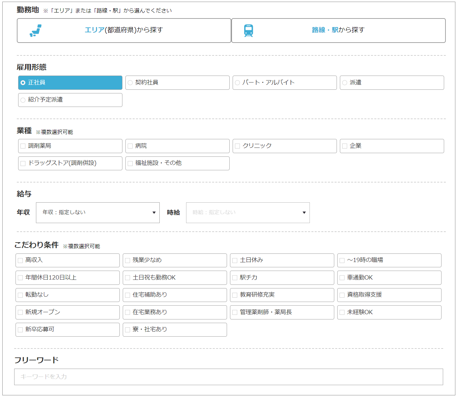This screenshot has width=458, height=398.
Task: Check the 未経験OK option
Action: tap(389, 312)
